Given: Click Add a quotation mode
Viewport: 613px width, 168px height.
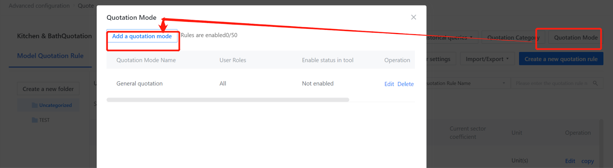Looking at the screenshot, I should [142, 36].
